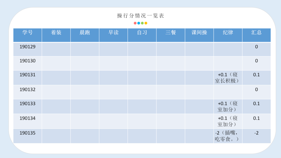
Task: Click student number 190132
Action: tap(28, 90)
